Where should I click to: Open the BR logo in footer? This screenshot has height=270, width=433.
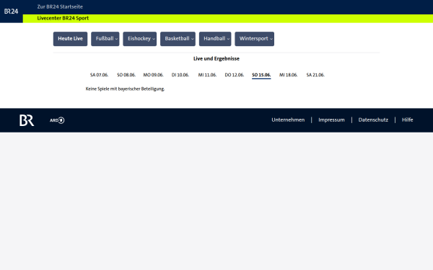point(27,120)
